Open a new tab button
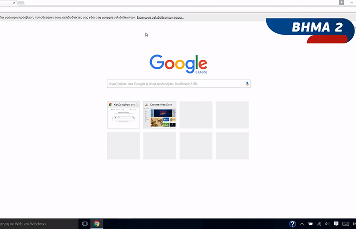This screenshot has width=356, height=229. 21,3
